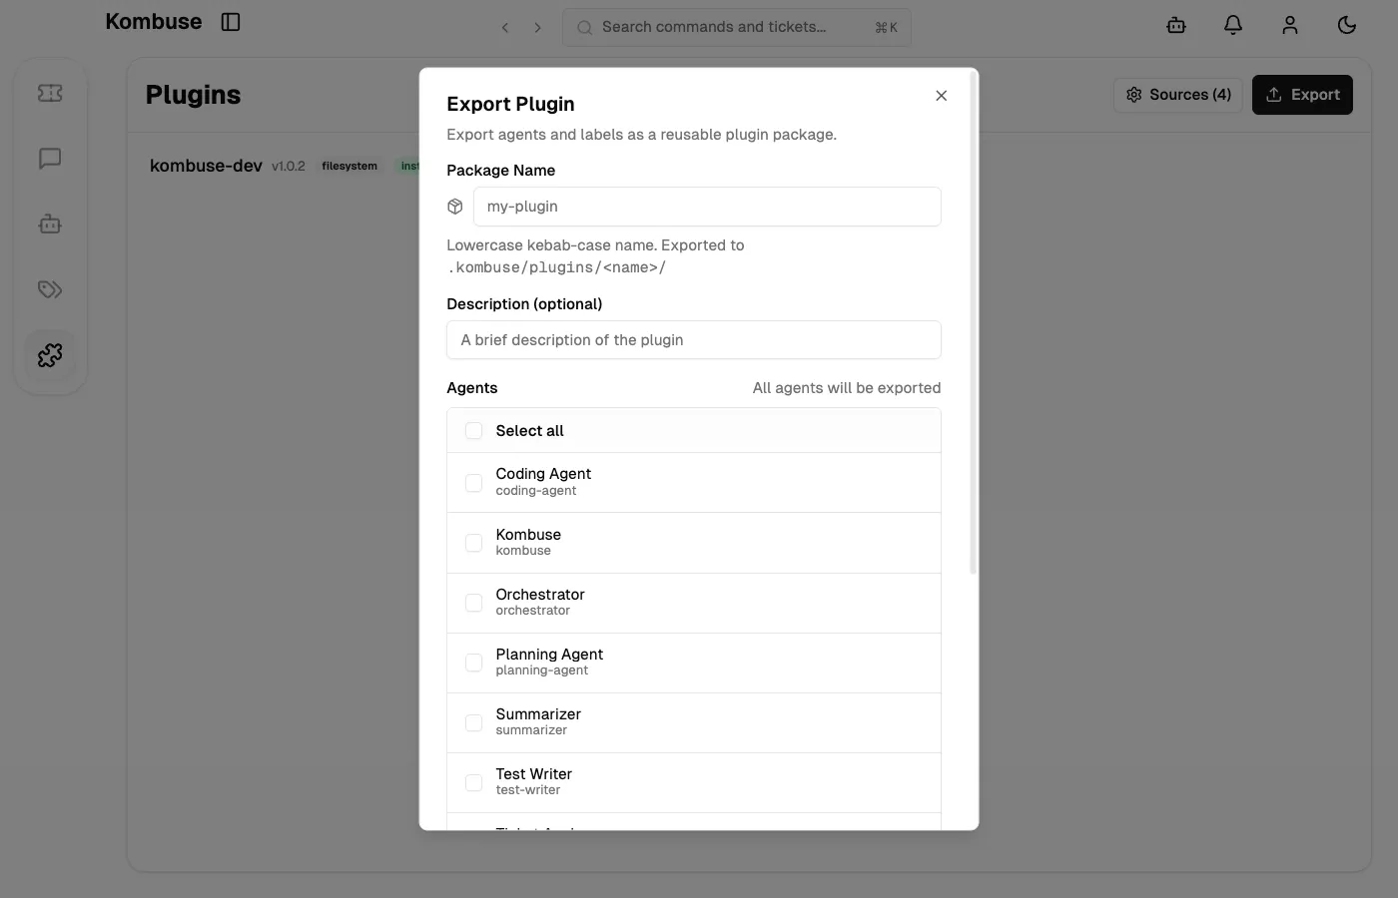The width and height of the screenshot is (1398, 898).
Task: Open the Sources (4) menu
Action: point(1177,94)
